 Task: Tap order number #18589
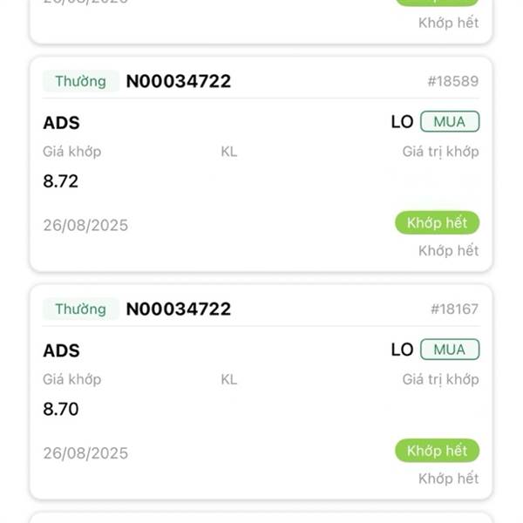pos(453,81)
